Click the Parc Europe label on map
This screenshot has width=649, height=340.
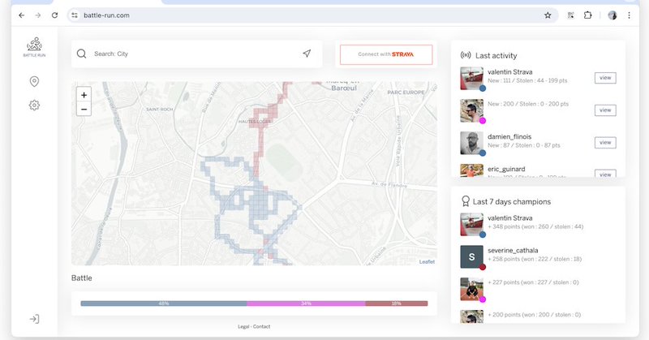[x=406, y=93]
